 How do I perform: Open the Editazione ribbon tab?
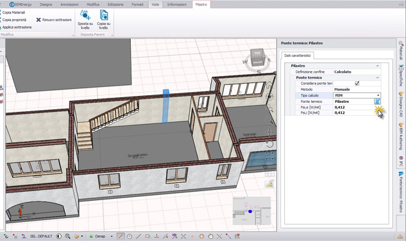115,4
